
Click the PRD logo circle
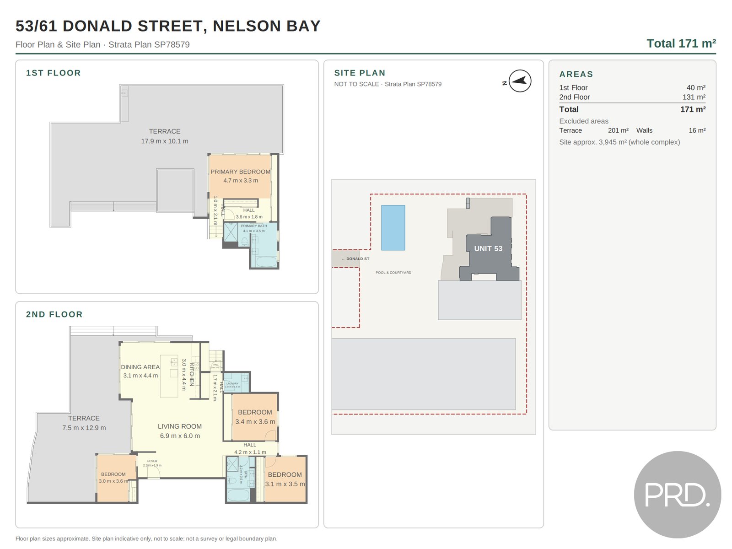point(677,495)
